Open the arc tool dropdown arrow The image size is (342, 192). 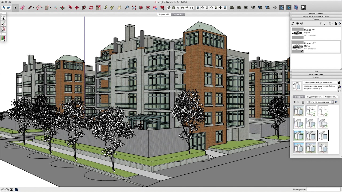[42, 8]
